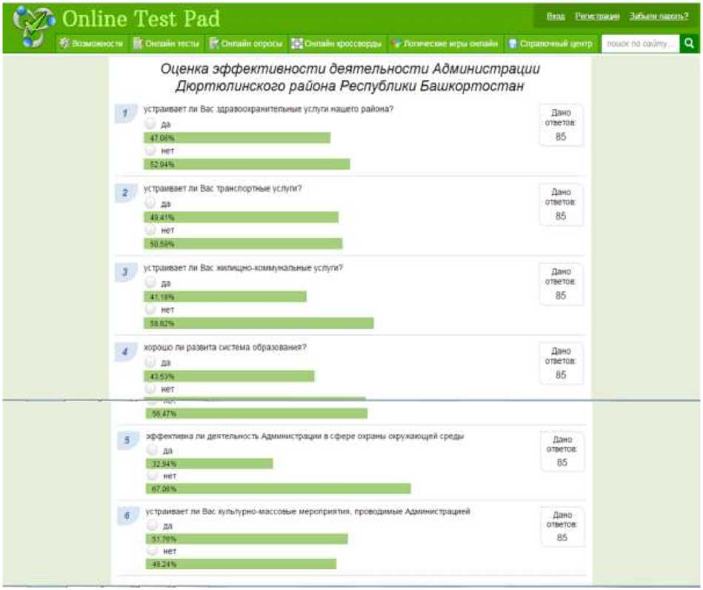
Task: Click the 41.18% bar in question 3
Action: point(225,296)
